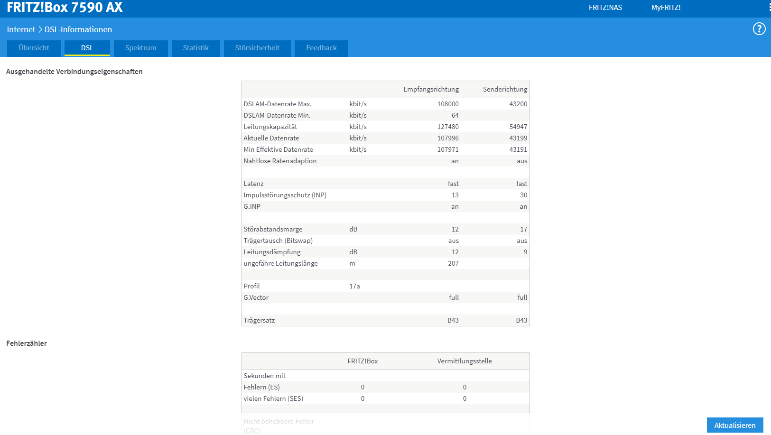Select the DSL tab
Image resolution: width=771 pixels, height=435 pixels.
[x=87, y=48]
